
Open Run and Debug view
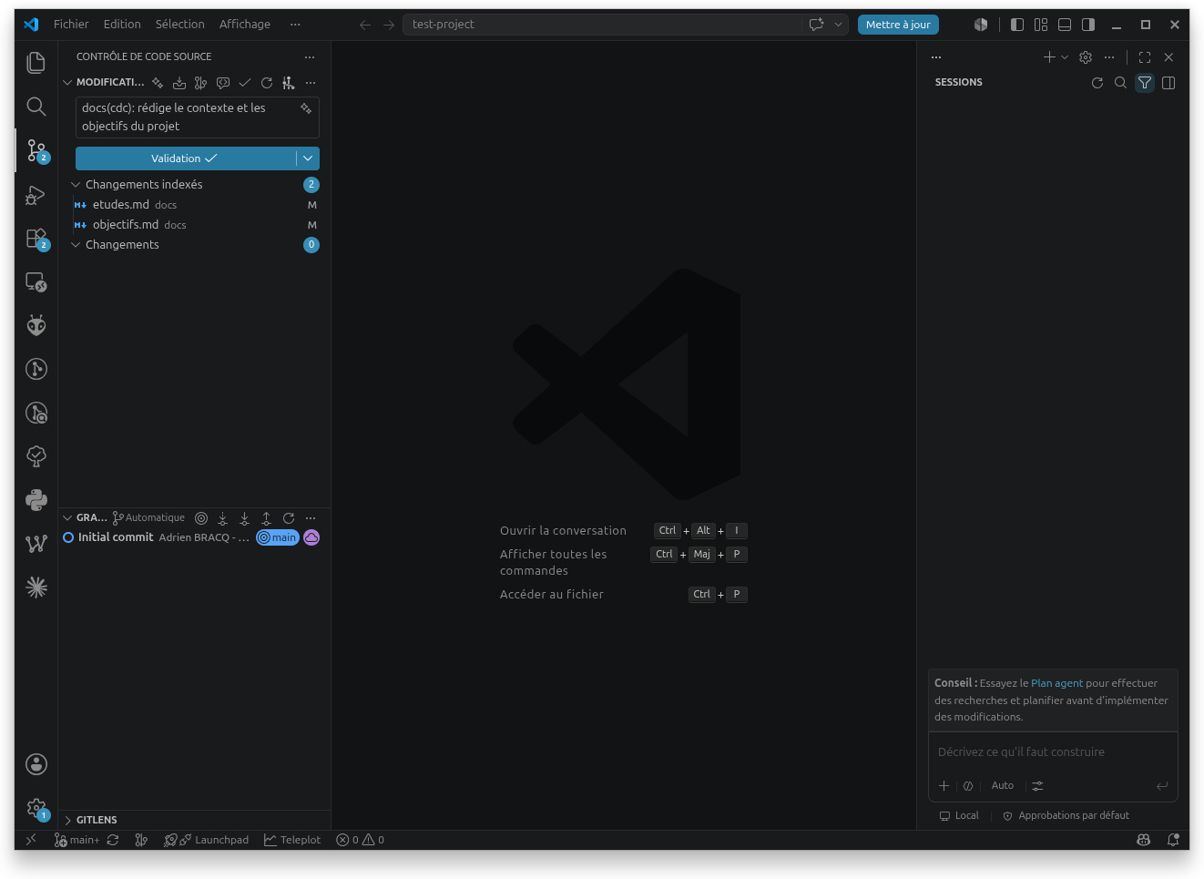coord(36,194)
